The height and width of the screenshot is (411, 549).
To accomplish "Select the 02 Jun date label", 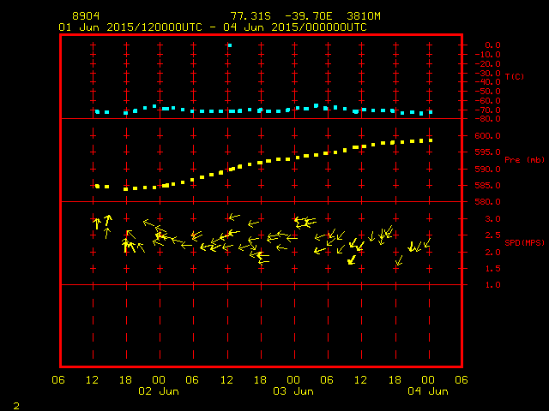I will 159,391.
